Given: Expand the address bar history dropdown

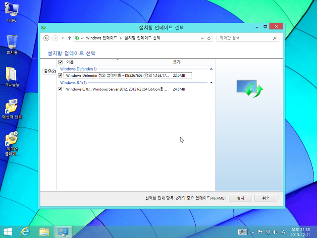Looking at the screenshot, I should click(202, 38).
